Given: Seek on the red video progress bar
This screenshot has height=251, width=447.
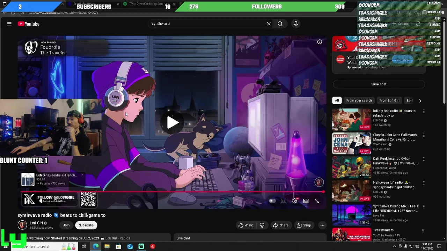Looking at the screenshot, I should (x=172, y=192).
